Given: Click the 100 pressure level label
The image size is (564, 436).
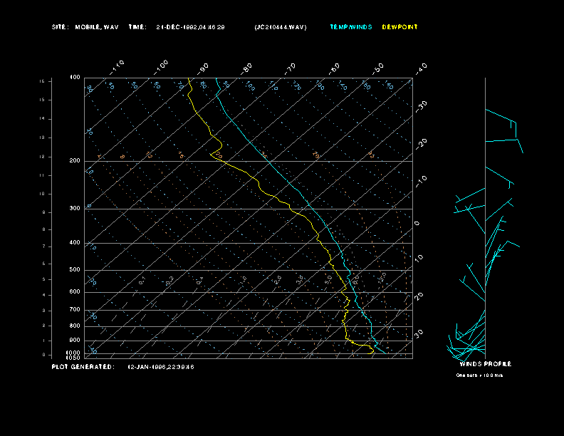Looking at the screenshot, I should coord(75,78).
